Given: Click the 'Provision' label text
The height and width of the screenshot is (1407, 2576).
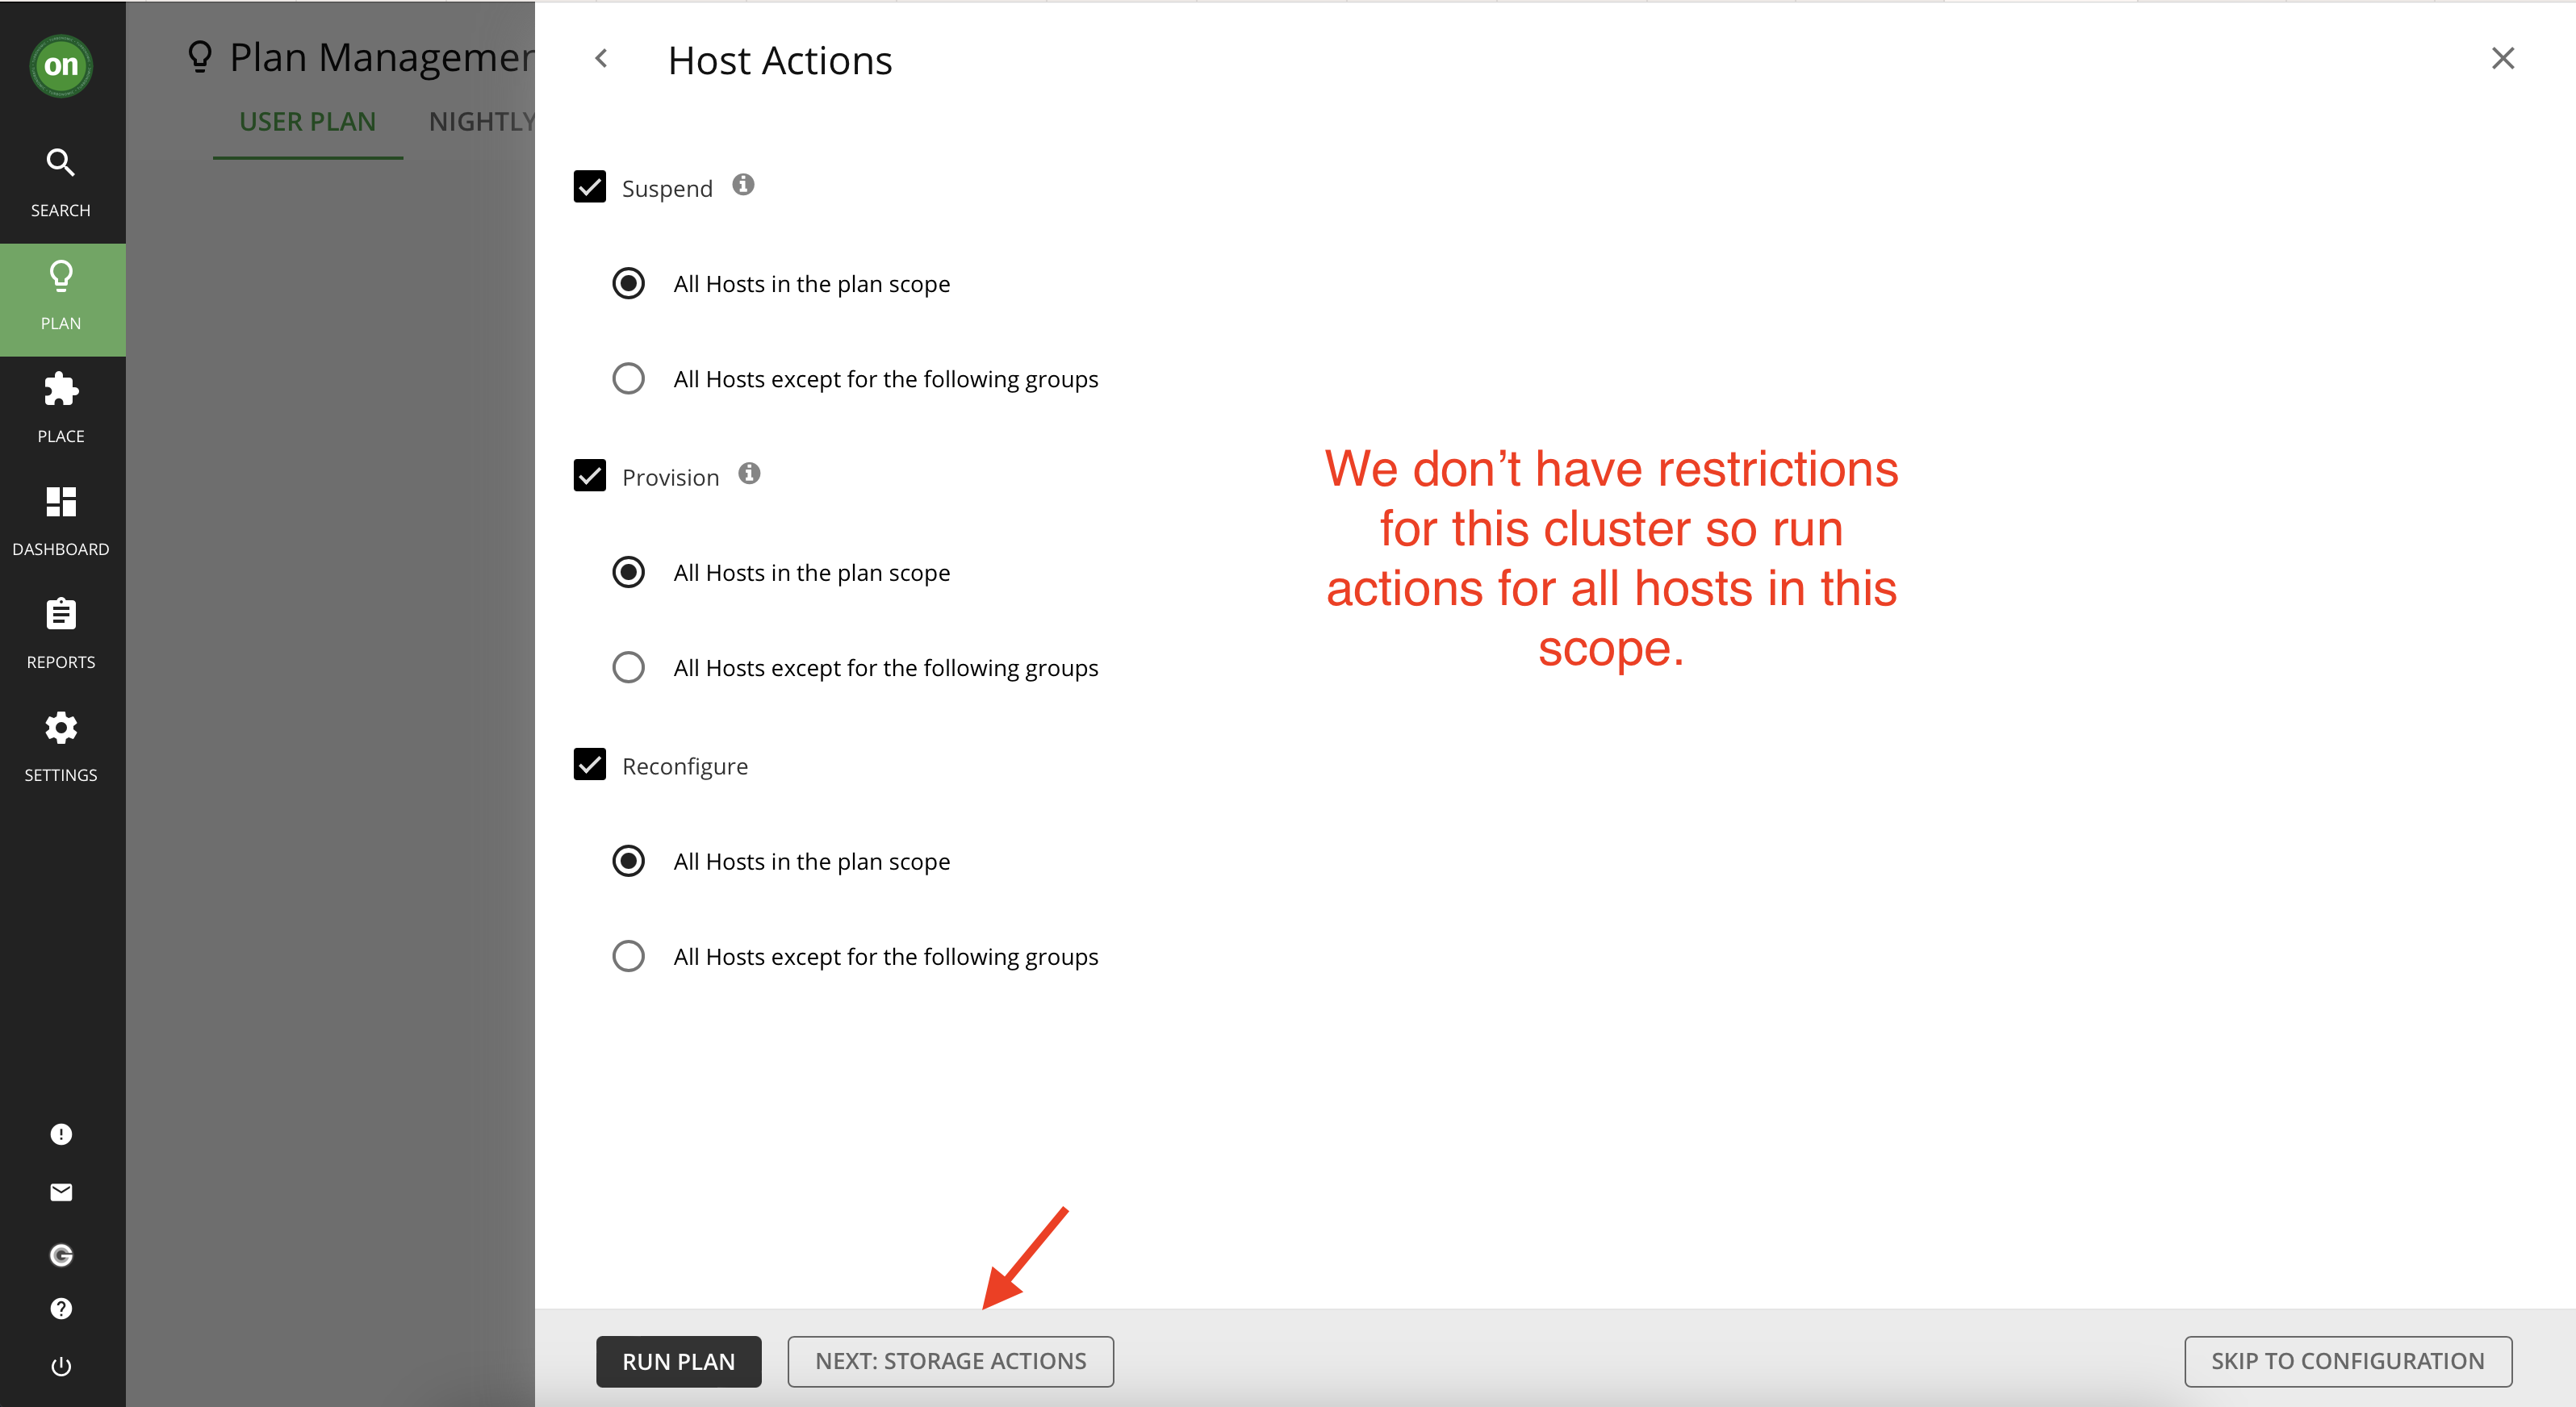Looking at the screenshot, I should (x=670, y=477).
